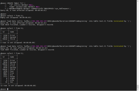Click the 'ENGINE=EXPRESS DEFAULT CHARSET=utf8' line
The image size is (139, 91).
(x=39, y=8)
